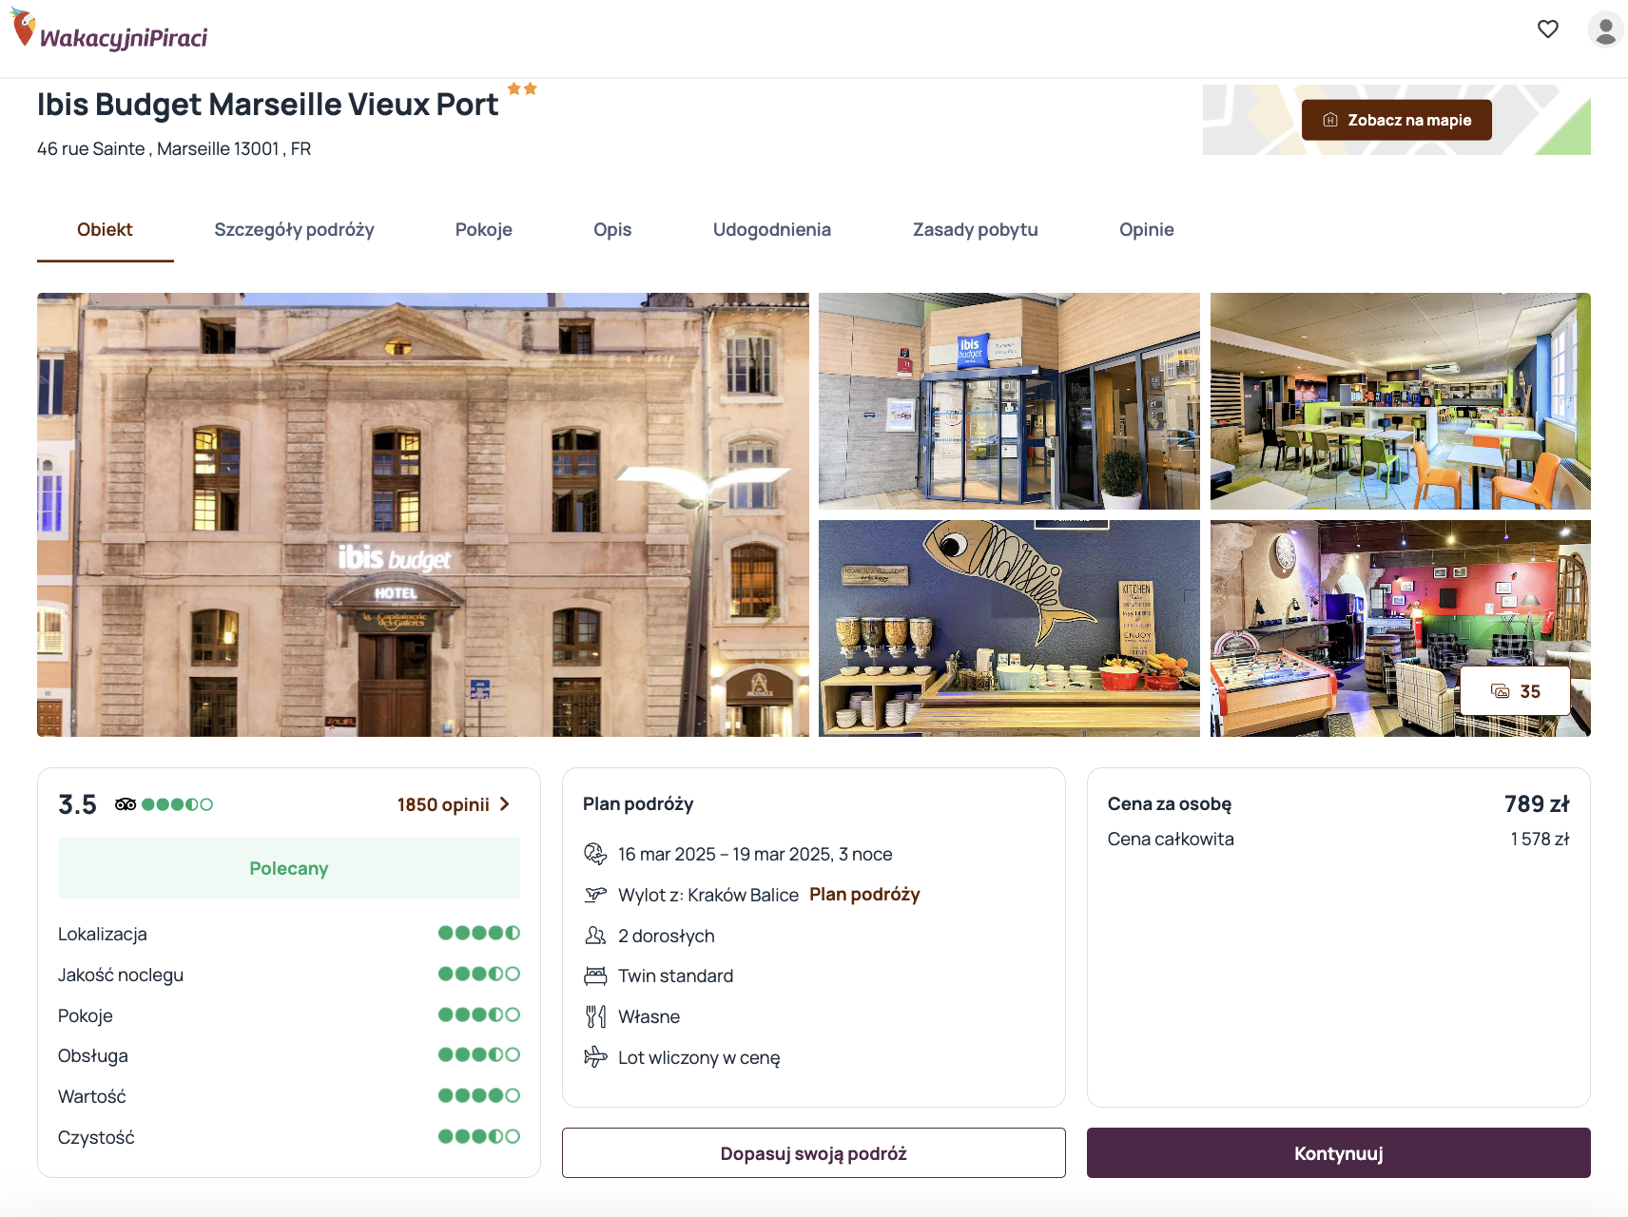
Task: Click the travelers people icon
Action: [595, 936]
